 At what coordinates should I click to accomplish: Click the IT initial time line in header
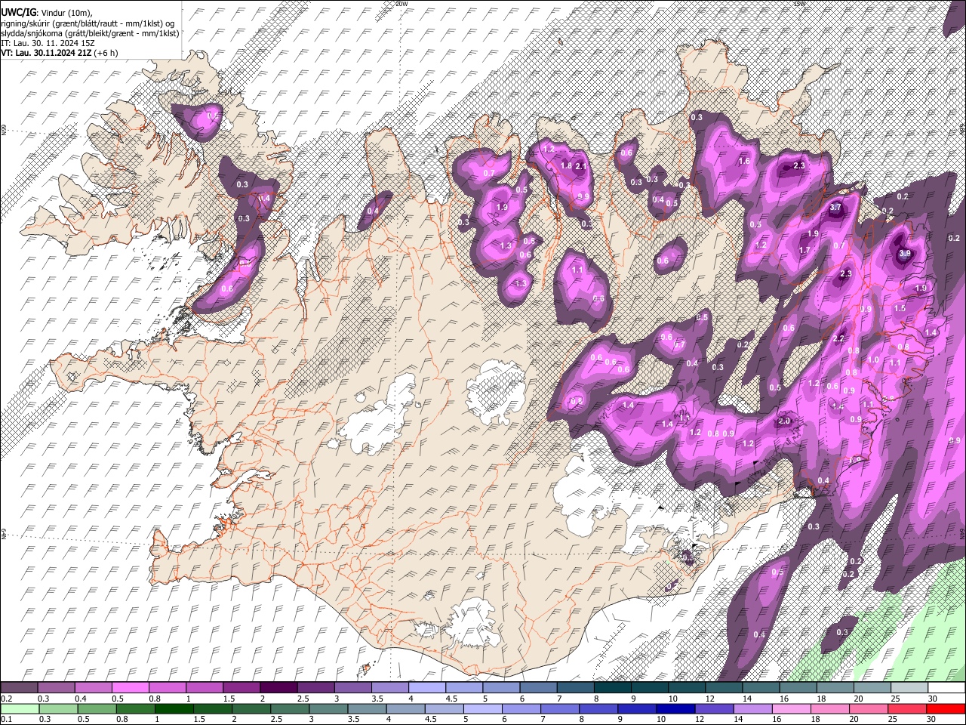coord(48,43)
